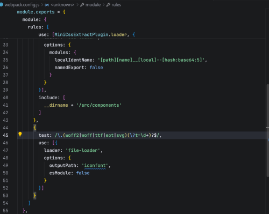Open the module breadcrumb segment
Viewport: 269px width, 214px height.
click(x=93, y=5)
